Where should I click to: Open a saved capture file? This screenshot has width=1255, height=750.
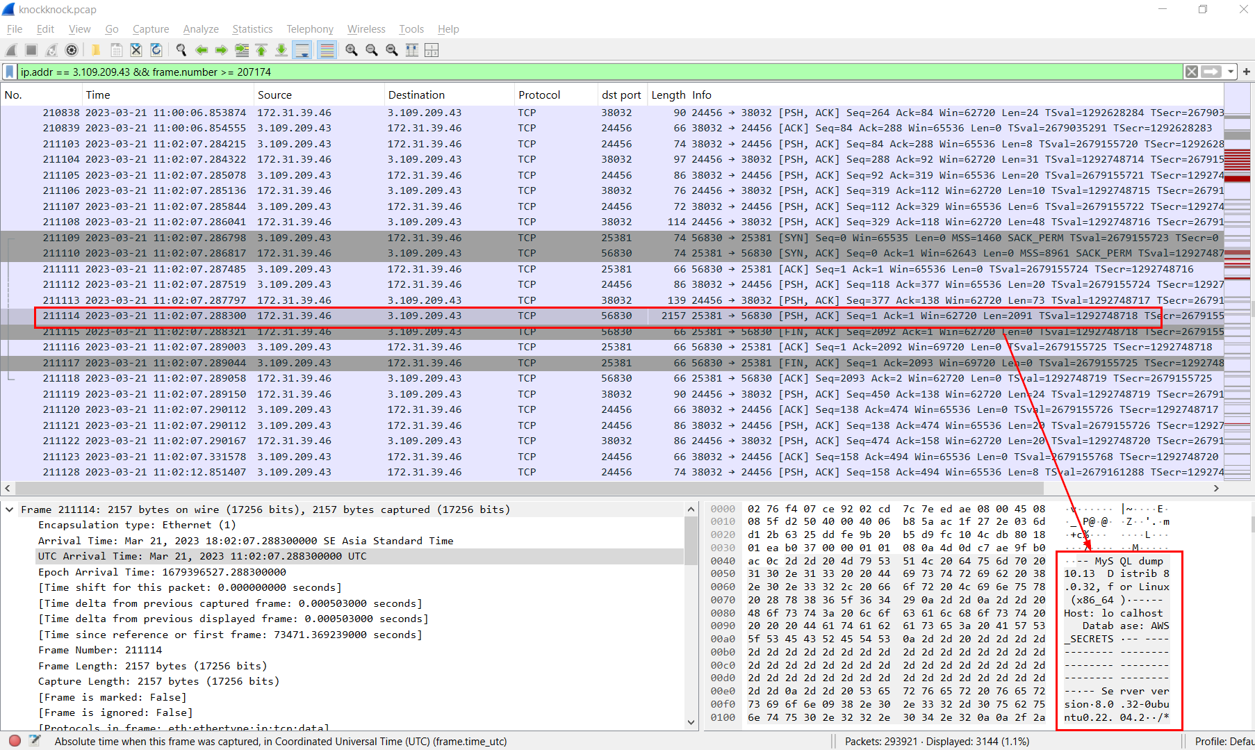point(95,49)
